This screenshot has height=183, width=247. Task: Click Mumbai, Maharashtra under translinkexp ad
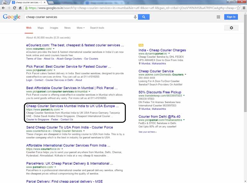[153, 109]
